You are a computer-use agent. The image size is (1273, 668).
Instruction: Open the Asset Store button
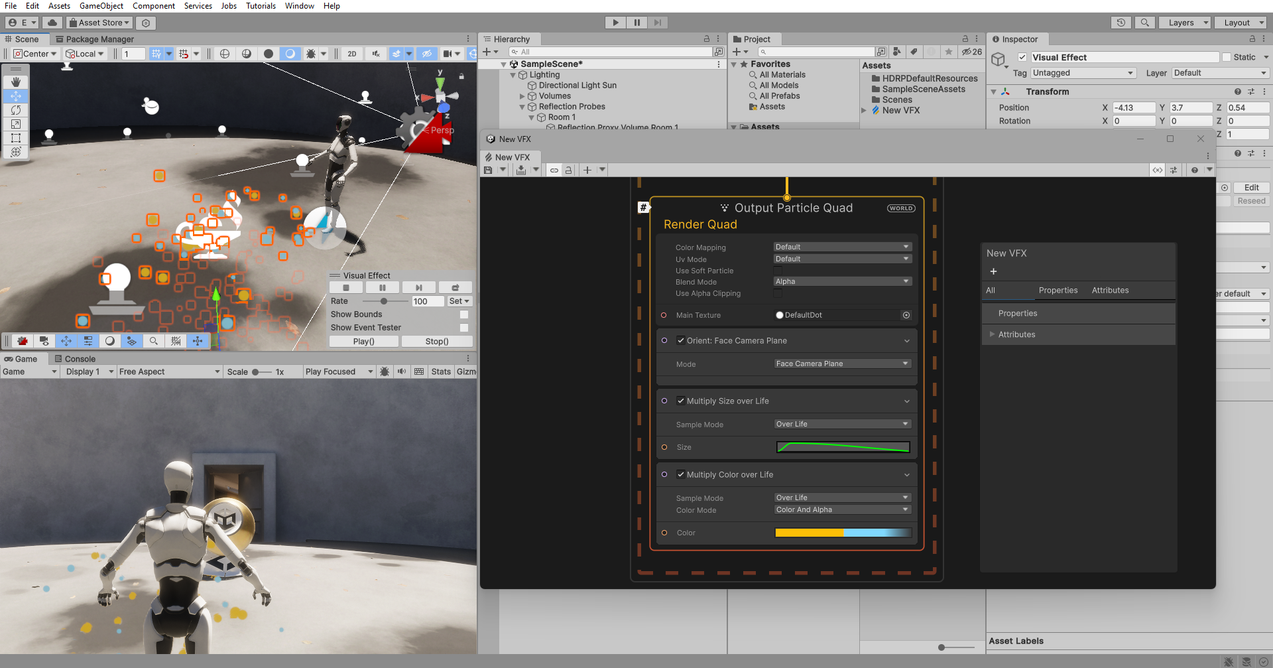99,23
